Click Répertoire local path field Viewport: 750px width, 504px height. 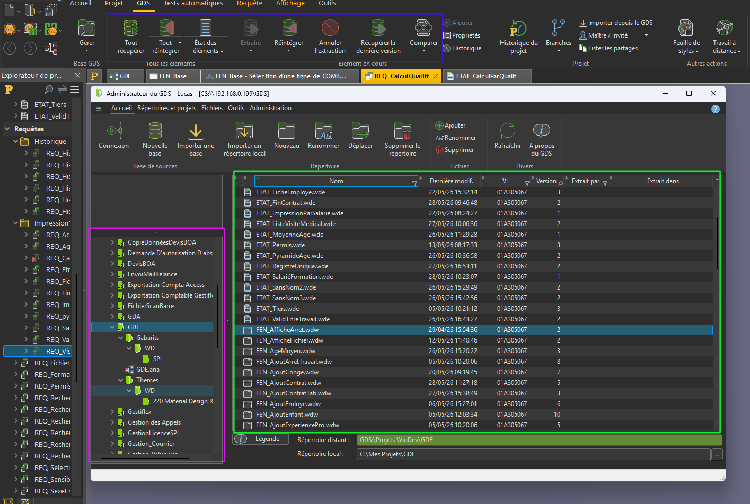click(533, 454)
